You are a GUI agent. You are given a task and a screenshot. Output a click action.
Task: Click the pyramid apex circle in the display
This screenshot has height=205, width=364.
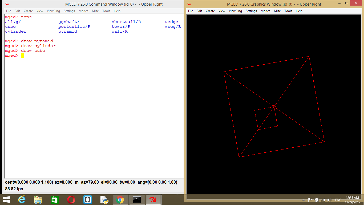(x=274, y=107)
